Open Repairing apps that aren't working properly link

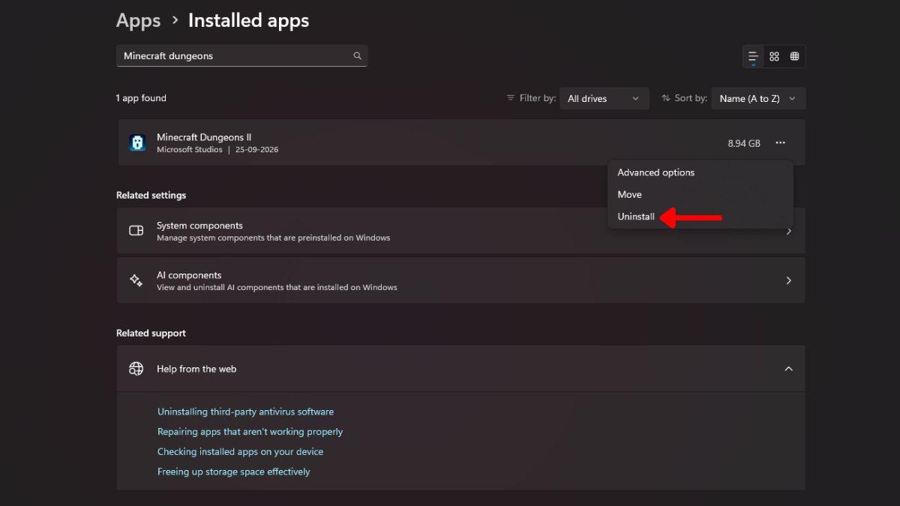[250, 432]
